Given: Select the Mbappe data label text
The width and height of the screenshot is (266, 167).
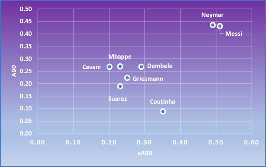Looking at the screenshot, I should pos(120,57).
